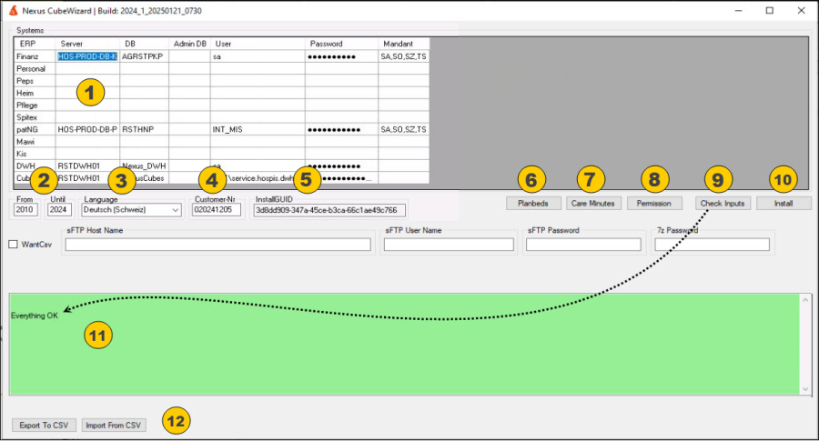Select the patNG row header
Screen dimensions: 819x441
point(35,129)
